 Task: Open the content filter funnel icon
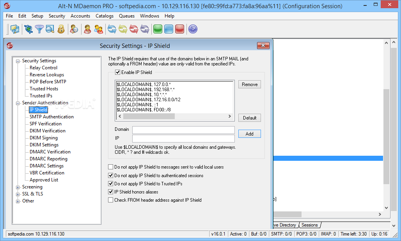coord(39,29)
